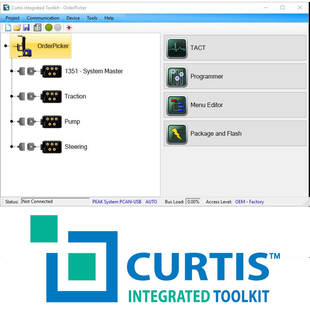This screenshot has width=310, height=310.
Task: Open the Device menu
Action: (x=73, y=18)
